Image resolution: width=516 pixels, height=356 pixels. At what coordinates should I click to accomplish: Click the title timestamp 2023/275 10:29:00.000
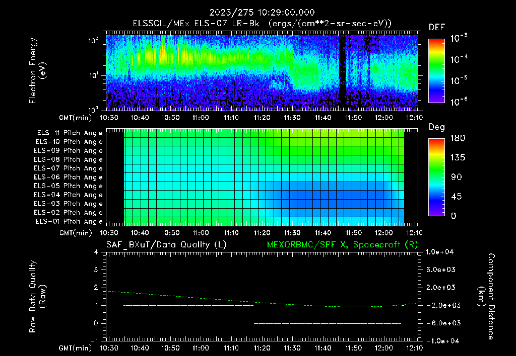pos(262,13)
